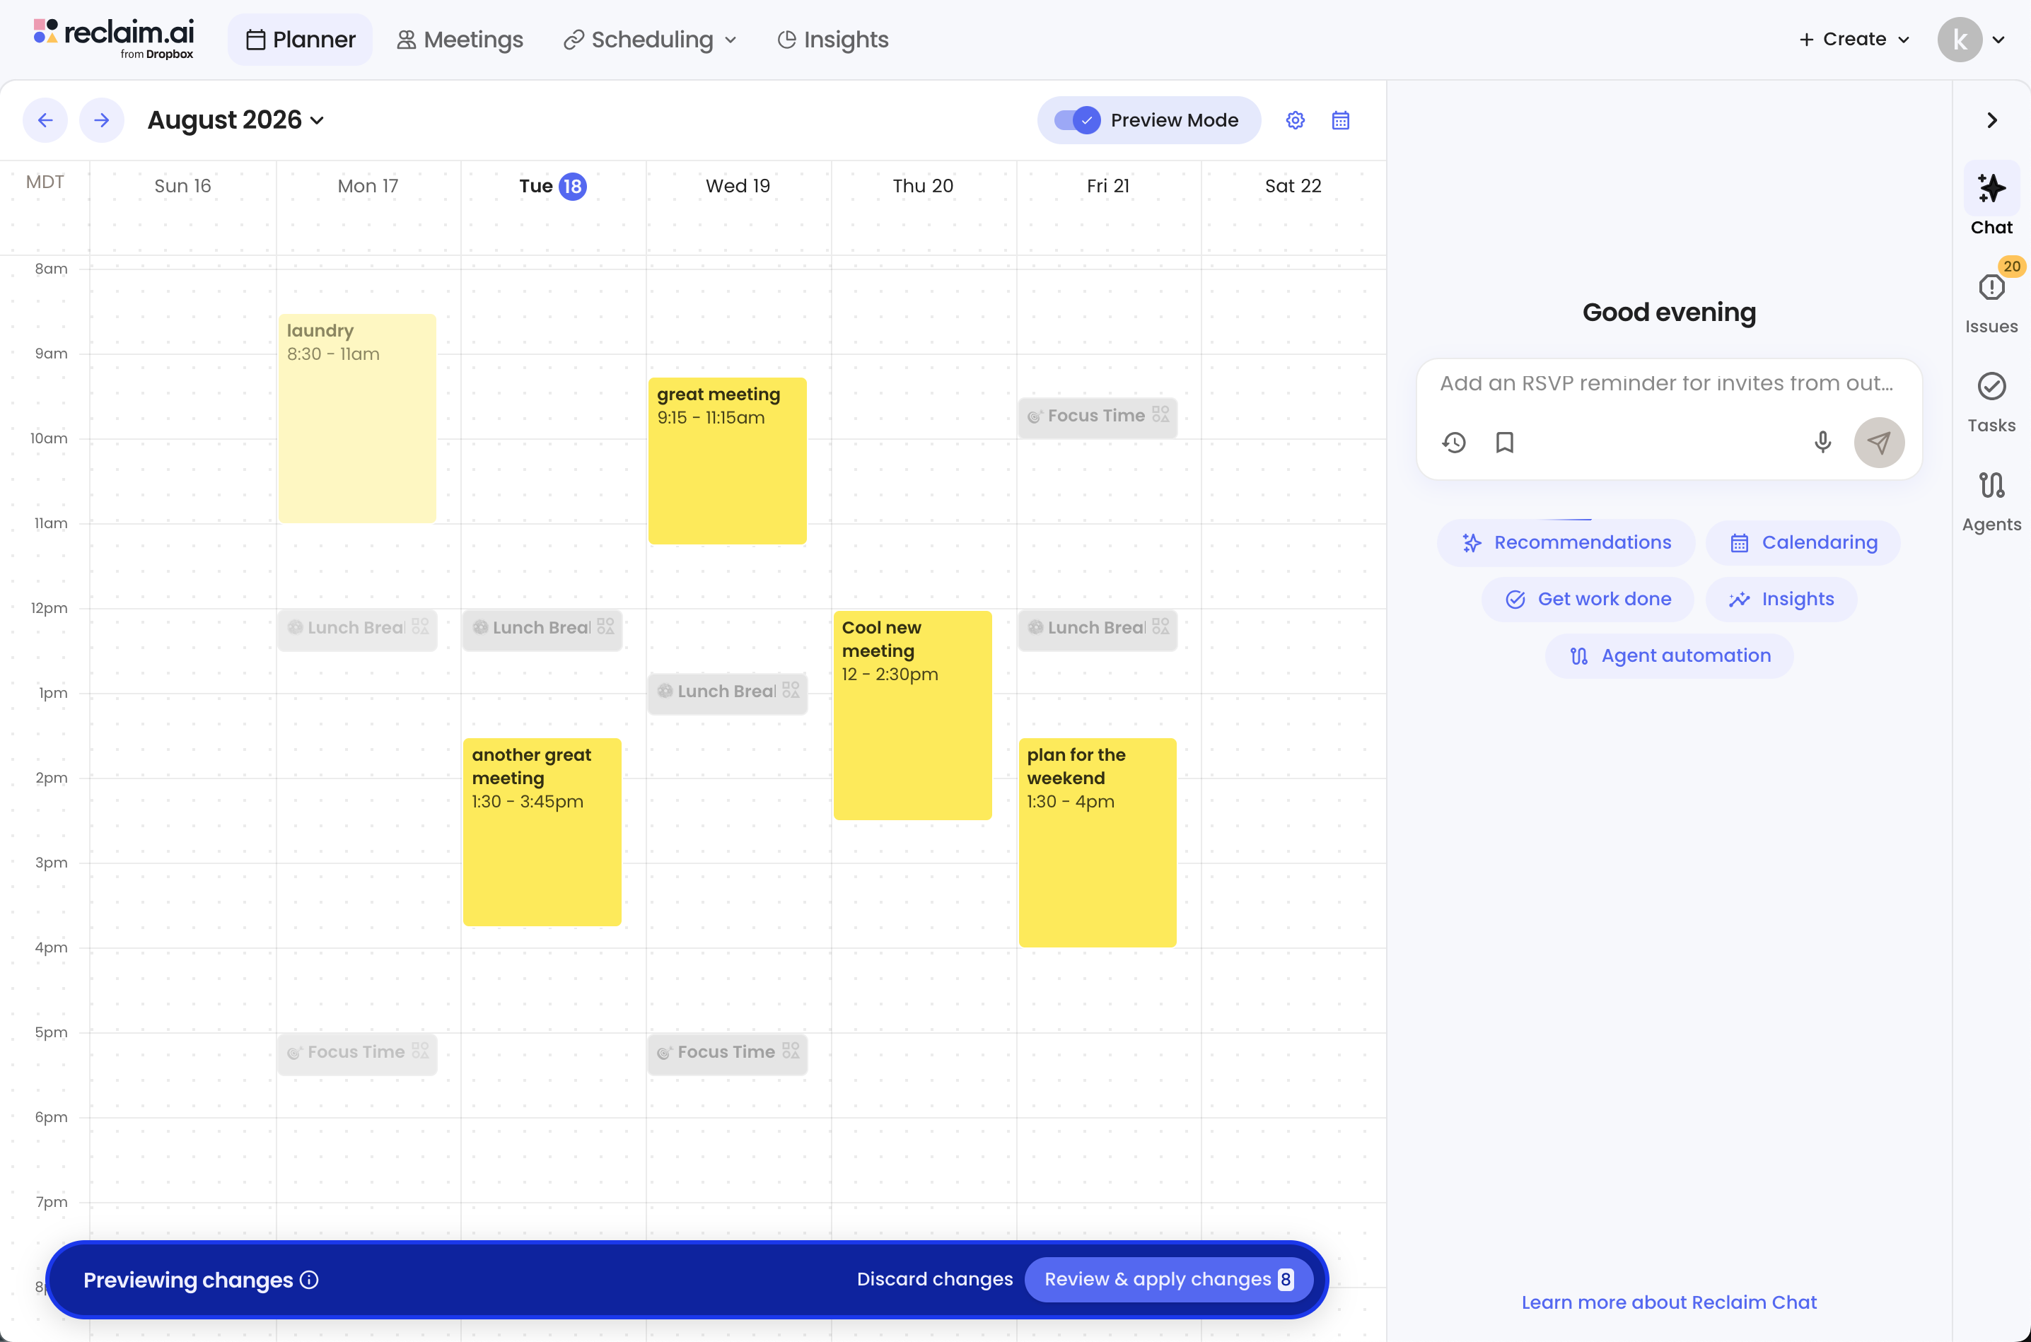Image resolution: width=2031 pixels, height=1342 pixels.
Task: Open the laundry event on Monday
Action: [x=357, y=419]
